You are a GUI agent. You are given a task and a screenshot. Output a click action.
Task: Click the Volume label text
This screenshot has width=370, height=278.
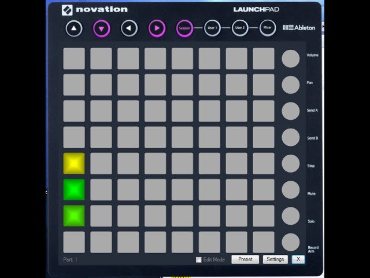pyautogui.click(x=312, y=55)
